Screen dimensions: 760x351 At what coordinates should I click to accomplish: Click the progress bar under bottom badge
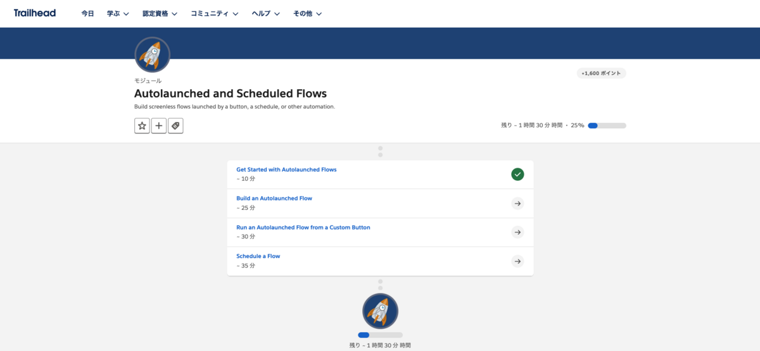380,335
